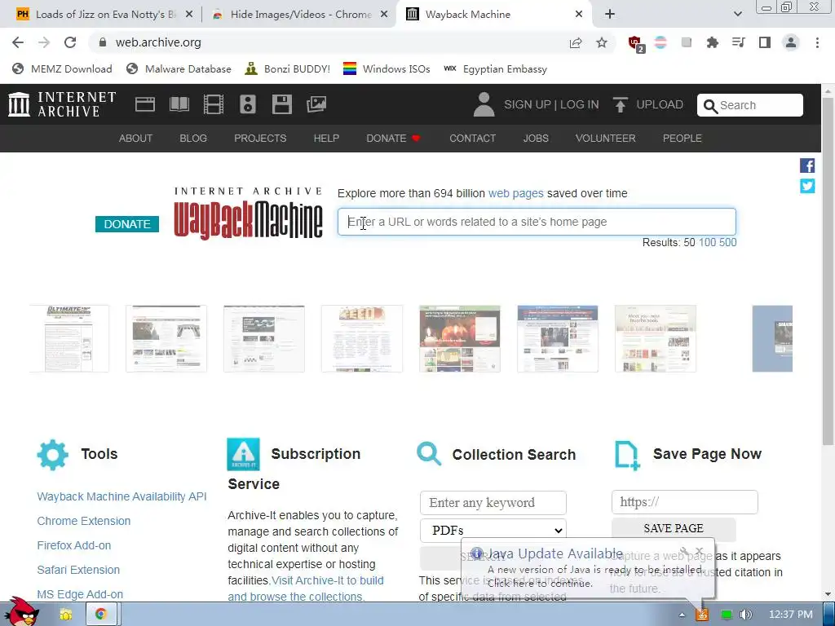Open the Web archive icon
This screenshot has width=835, height=626.
pyautogui.click(x=145, y=104)
